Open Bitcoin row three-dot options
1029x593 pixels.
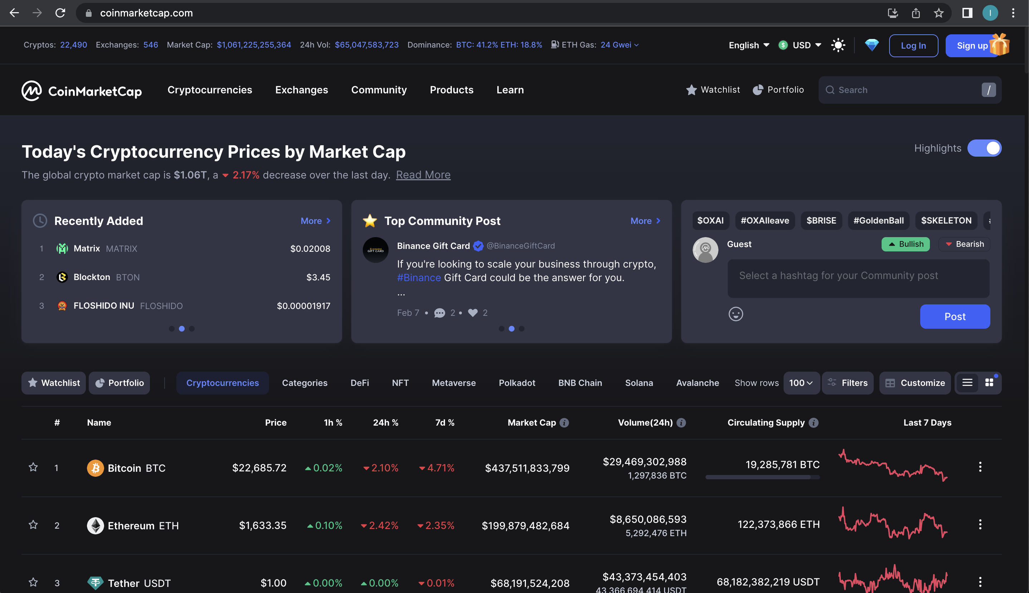[x=980, y=467]
